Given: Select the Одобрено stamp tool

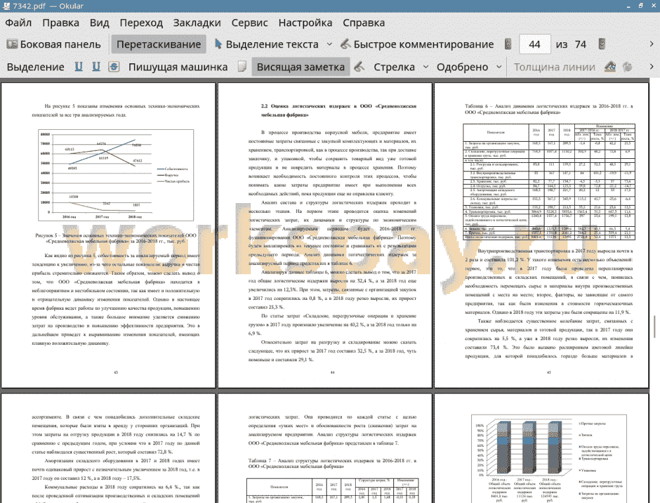Looking at the screenshot, I should [462, 67].
